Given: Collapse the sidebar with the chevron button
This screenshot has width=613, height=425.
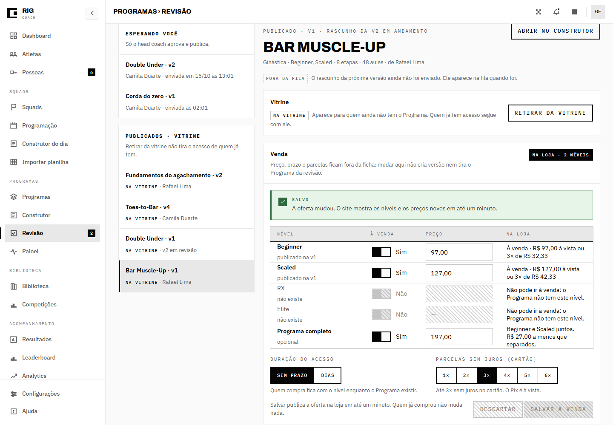Looking at the screenshot, I should point(92,13).
